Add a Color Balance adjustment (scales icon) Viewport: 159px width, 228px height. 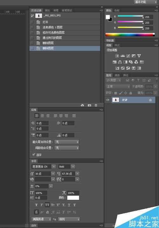[120, 62]
